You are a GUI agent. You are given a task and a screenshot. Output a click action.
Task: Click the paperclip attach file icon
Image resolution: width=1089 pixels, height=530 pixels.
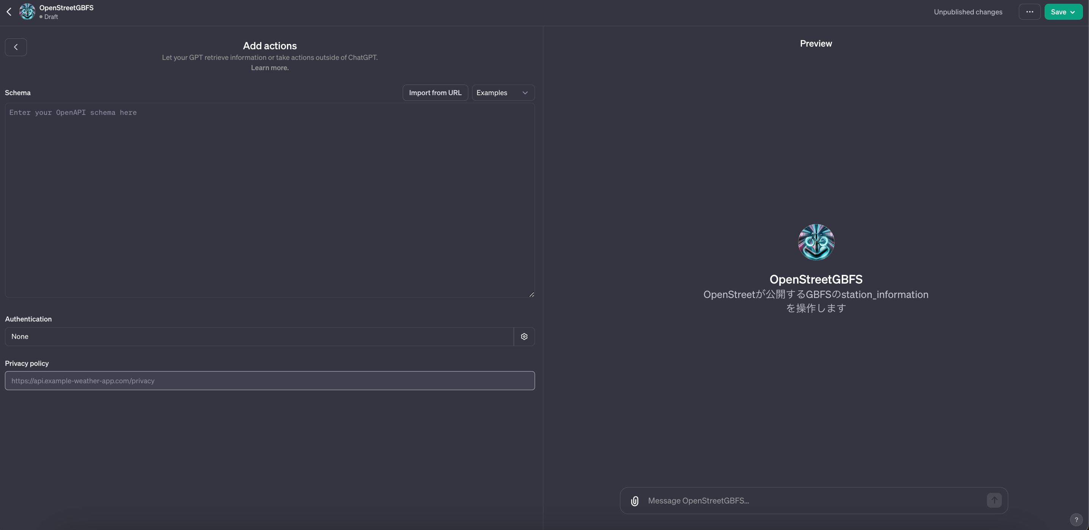(x=634, y=501)
